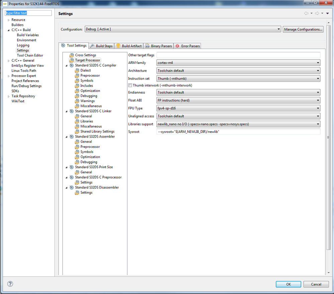Click the Build Artifact trophy icon

(118, 46)
